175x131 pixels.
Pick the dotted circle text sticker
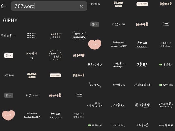pyautogui.click(x=55, y=55)
